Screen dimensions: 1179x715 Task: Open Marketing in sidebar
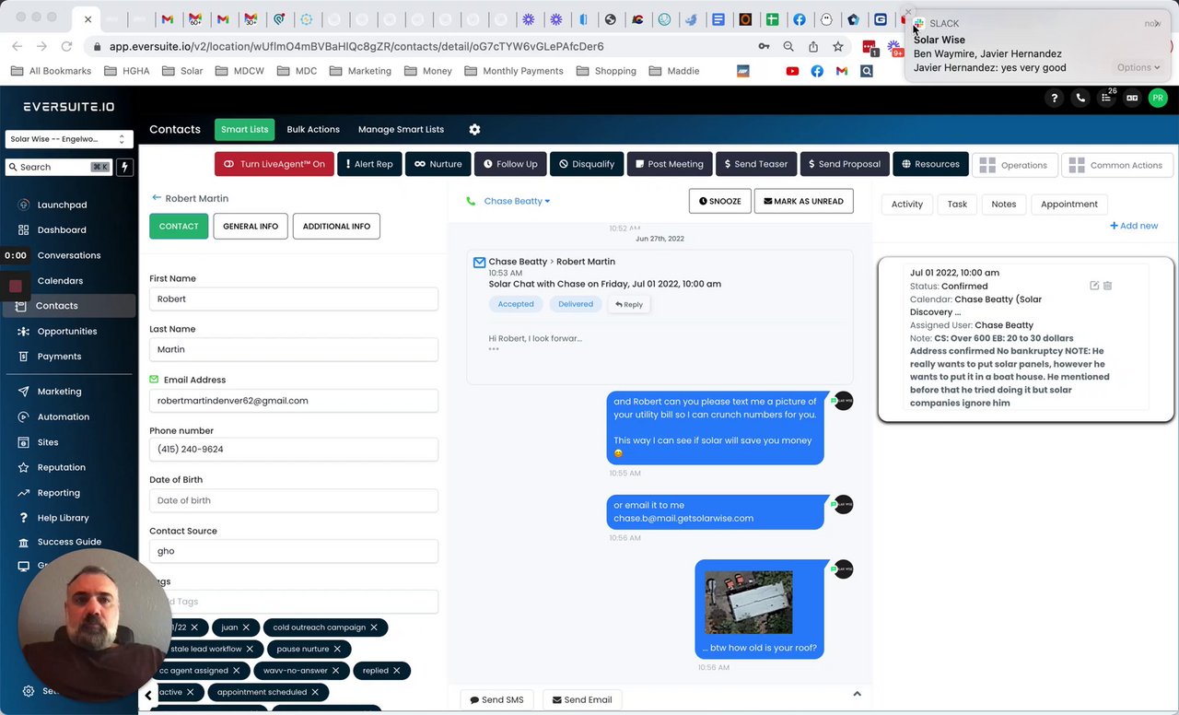[59, 392]
